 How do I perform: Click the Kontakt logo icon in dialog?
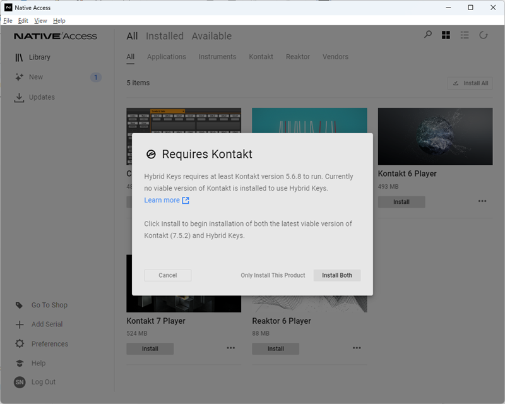tap(151, 154)
